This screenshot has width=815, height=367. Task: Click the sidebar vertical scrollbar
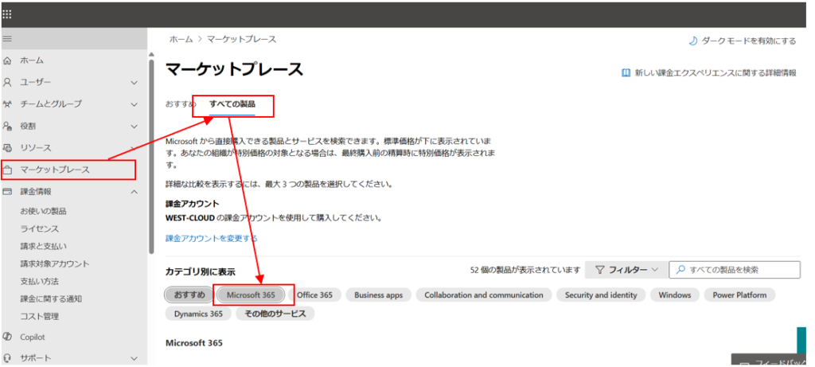click(151, 156)
